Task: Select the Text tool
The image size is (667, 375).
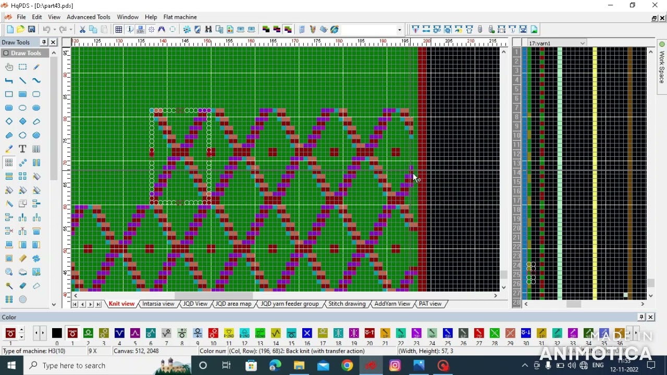Action: [22, 149]
